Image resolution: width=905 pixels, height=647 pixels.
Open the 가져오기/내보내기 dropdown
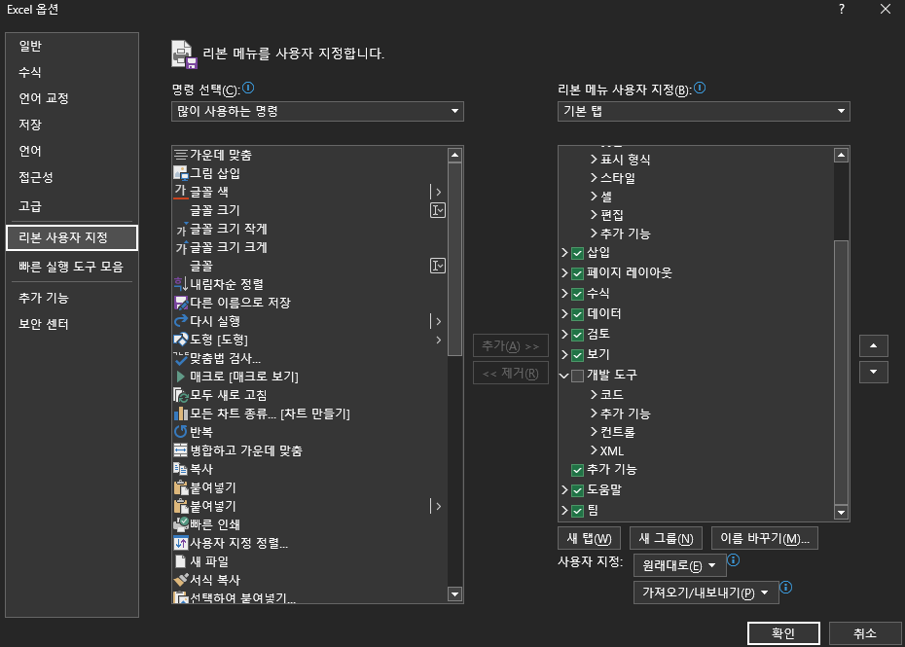[706, 593]
